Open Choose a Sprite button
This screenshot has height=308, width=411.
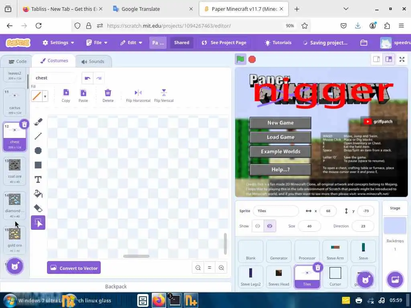coord(365,280)
